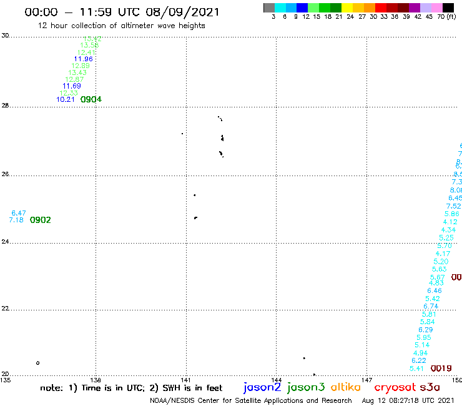
Task: Click the gray swatch in the color legend
Action: click(269, 7)
